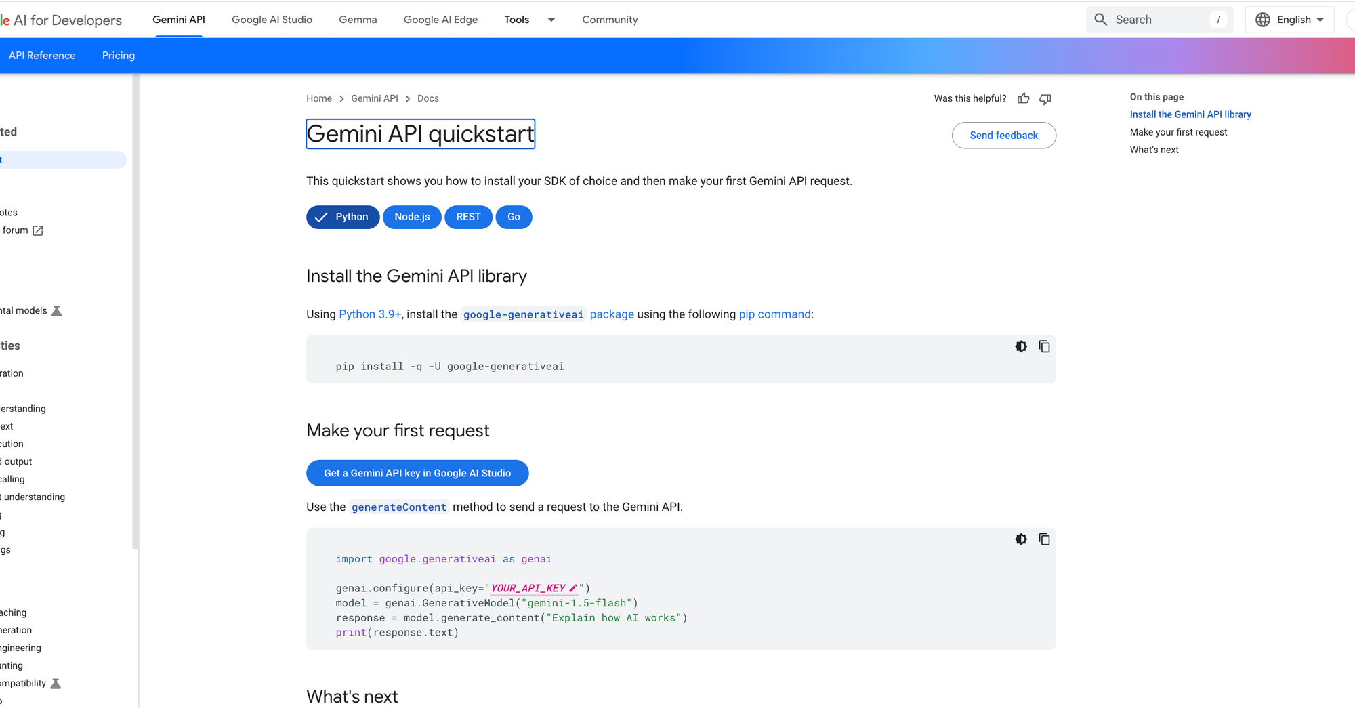
Task: Click the thumbs up helpful icon
Action: point(1023,99)
